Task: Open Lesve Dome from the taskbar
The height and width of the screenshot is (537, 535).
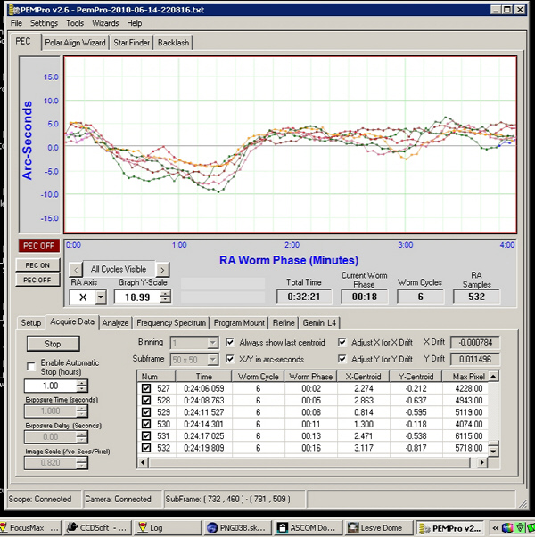Action: click(x=377, y=528)
